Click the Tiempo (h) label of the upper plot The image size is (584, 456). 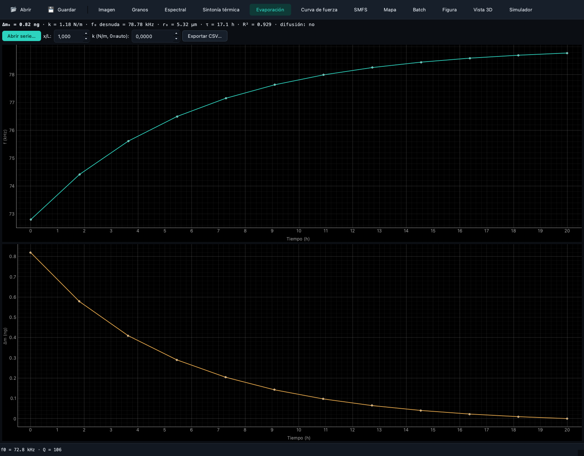tap(298, 239)
